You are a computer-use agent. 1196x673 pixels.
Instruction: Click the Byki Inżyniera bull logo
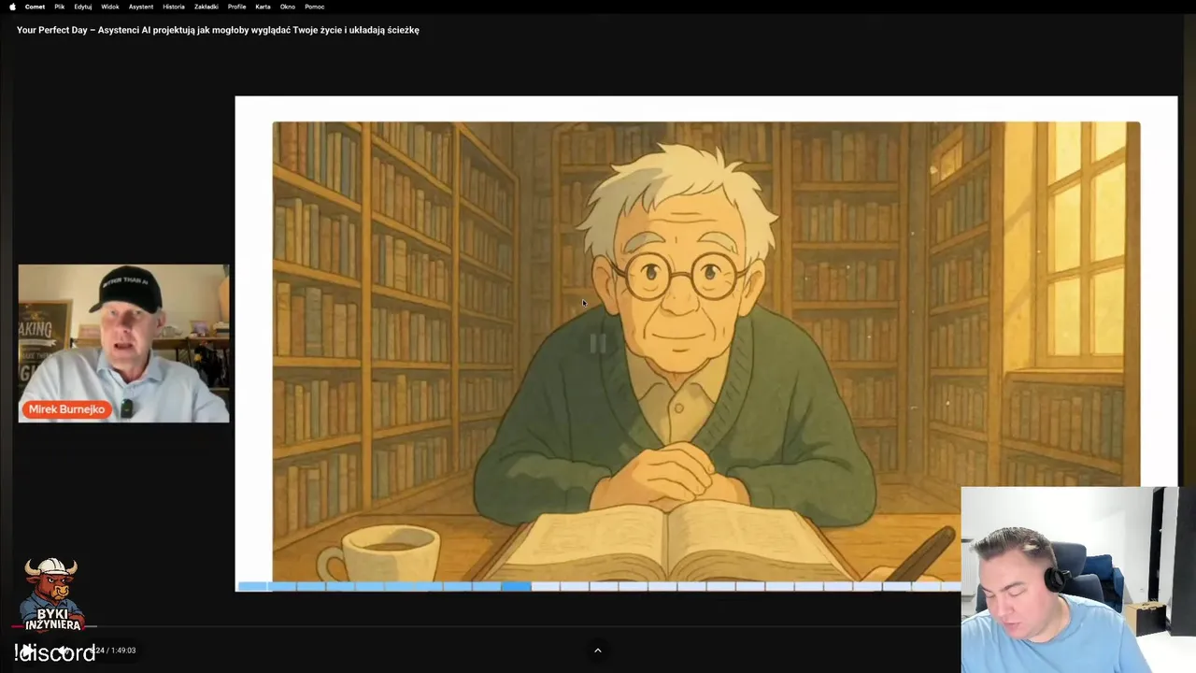[x=51, y=595]
